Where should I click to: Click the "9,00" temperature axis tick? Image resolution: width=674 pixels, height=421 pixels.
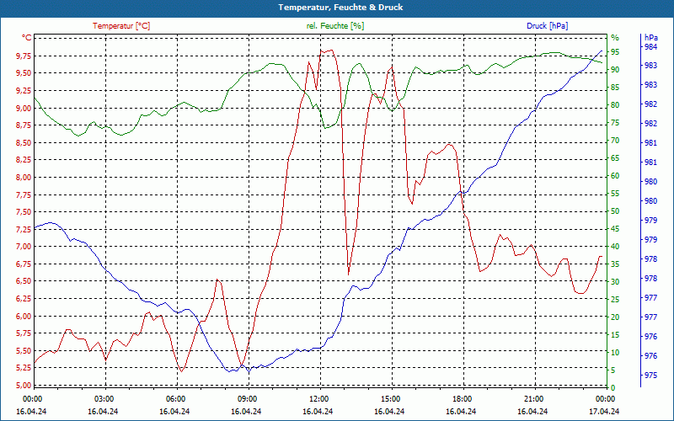coord(24,108)
